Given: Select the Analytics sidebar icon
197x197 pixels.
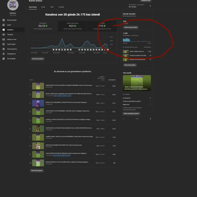Looking at the screenshot, I should pos(4,30).
